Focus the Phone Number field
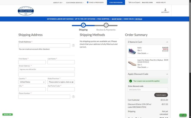Screen dimensions: 191x118 pyautogui.click(x=44, y=97)
